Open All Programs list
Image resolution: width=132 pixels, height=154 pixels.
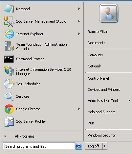(x=25, y=136)
